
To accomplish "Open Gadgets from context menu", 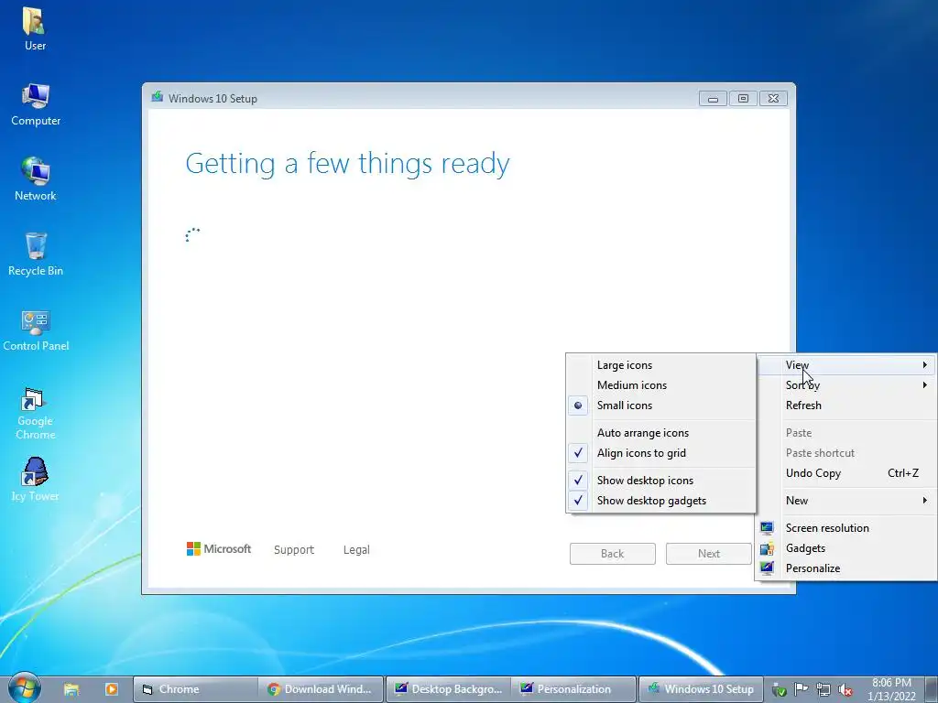I will [845, 548].
